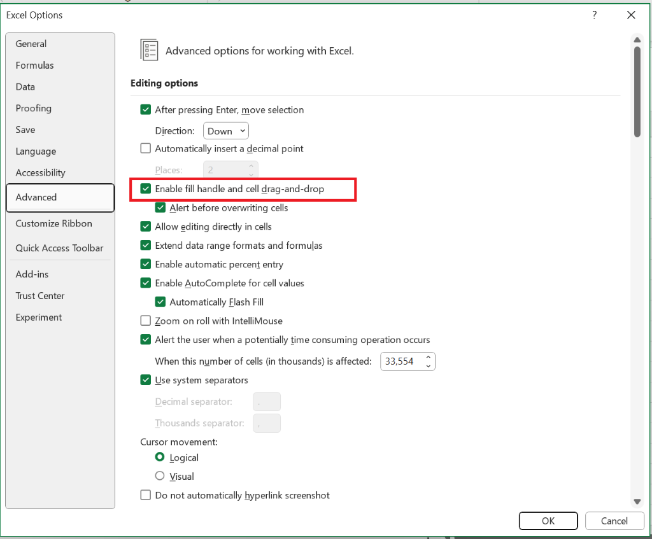Toggle Enable AutoComplete for cell values
The width and height of the screenshot is (652, 539).
click(x=146, y=283)
